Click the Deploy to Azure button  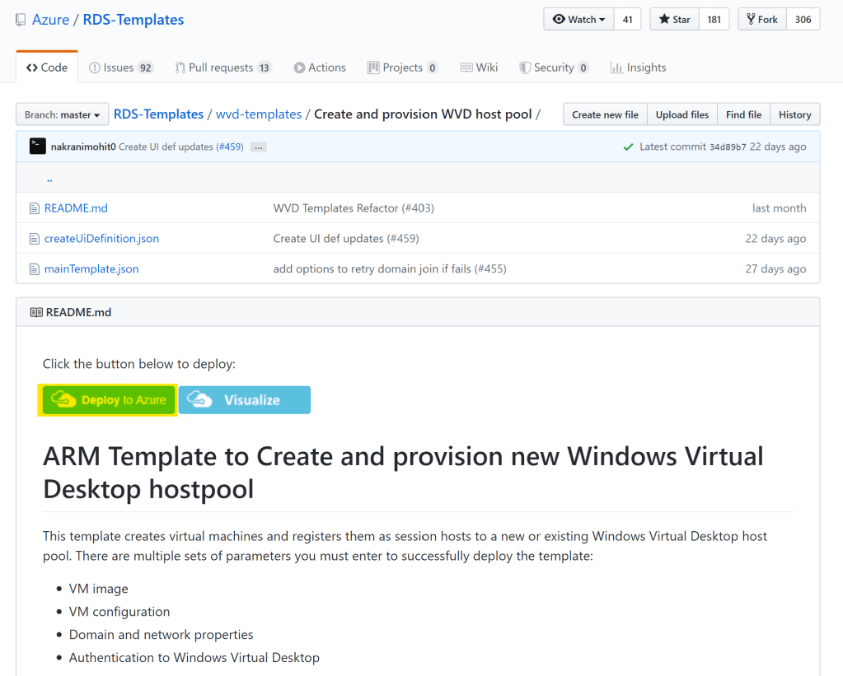pos(107,400)
